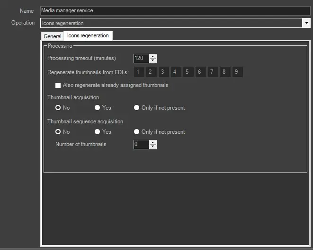Select Only if not present for Thumbnail acquisition

(x=137, y=108)
